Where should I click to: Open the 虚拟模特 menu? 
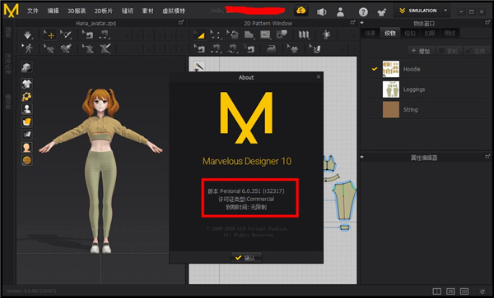pos(174,11)
